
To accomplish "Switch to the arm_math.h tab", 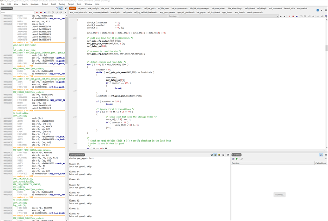I will click(302, 8).
